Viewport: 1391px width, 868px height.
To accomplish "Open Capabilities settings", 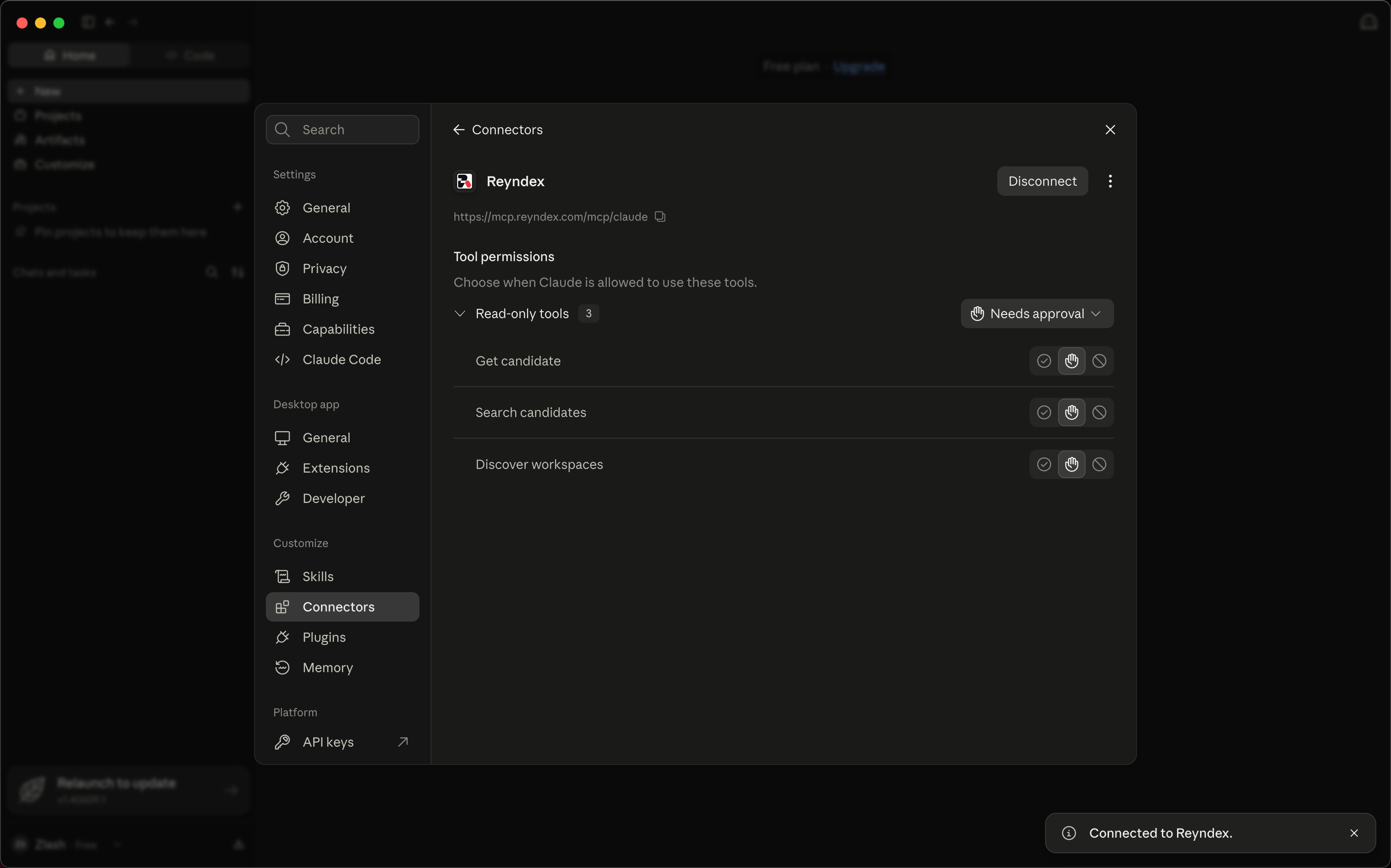I will click(342, 330).
